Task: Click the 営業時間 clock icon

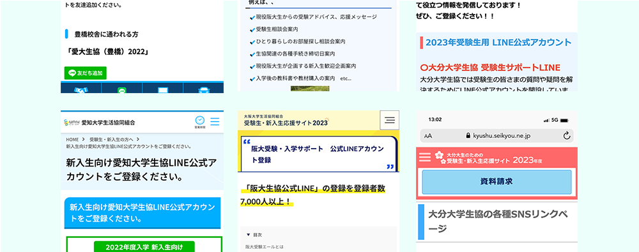Action: [199, 122]
